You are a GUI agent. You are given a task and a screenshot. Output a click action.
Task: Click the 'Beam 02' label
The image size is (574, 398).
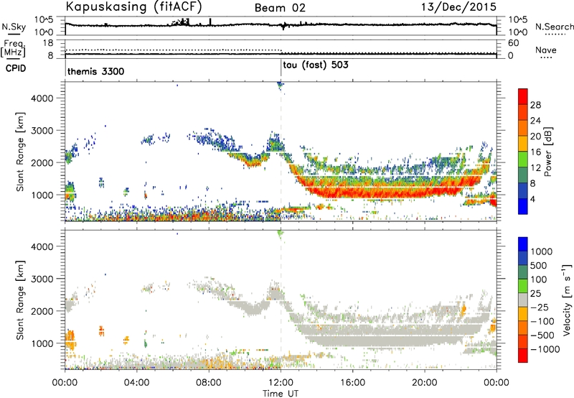coord(280,8)
